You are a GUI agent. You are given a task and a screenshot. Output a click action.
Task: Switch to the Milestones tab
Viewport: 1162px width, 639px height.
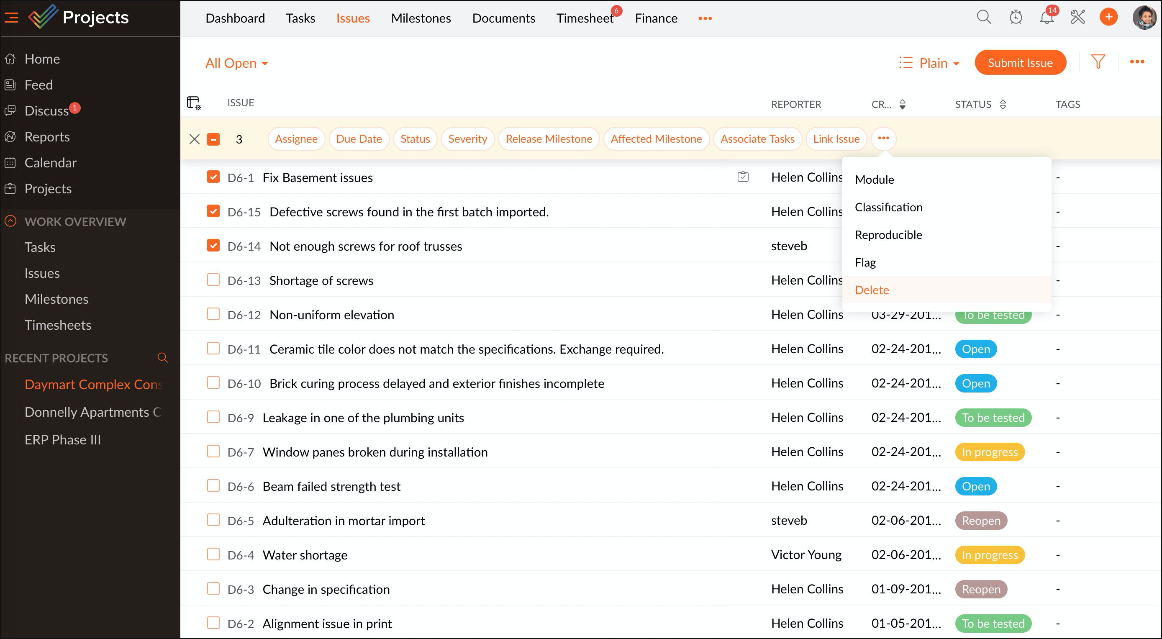click(421, 18)
